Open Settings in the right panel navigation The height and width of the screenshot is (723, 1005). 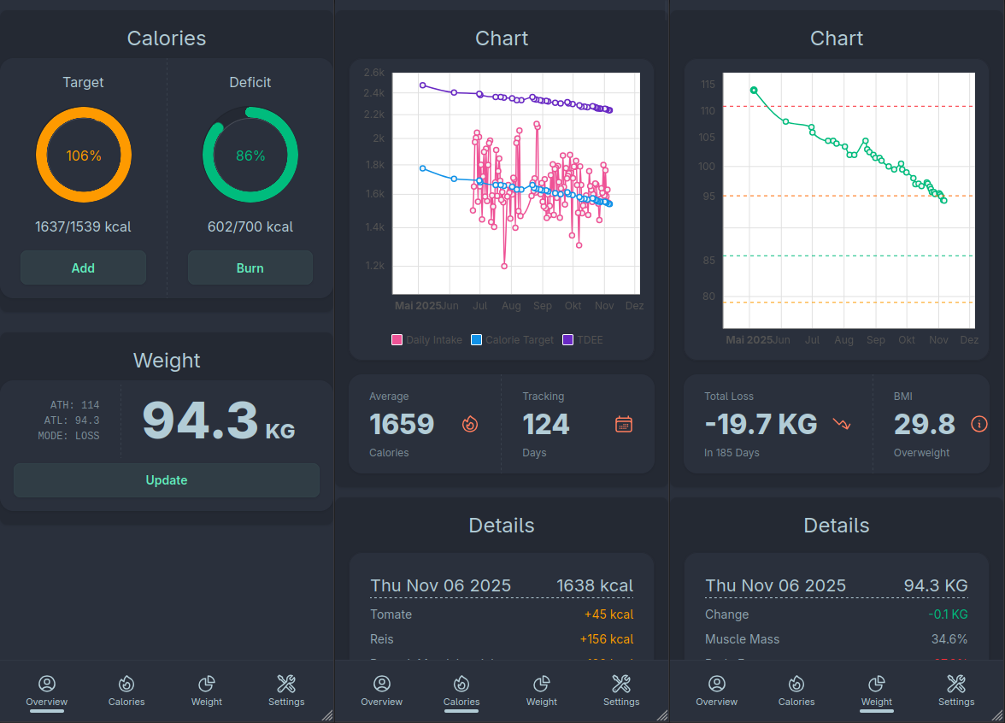[x=956, y=691]
